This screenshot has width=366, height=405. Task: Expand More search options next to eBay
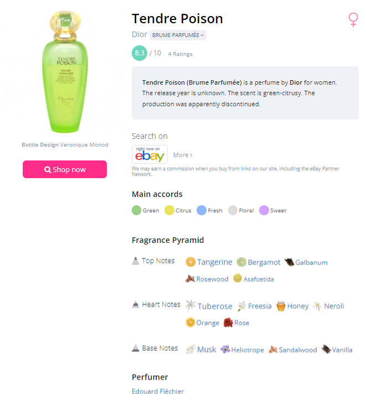(x=183, y=155)
